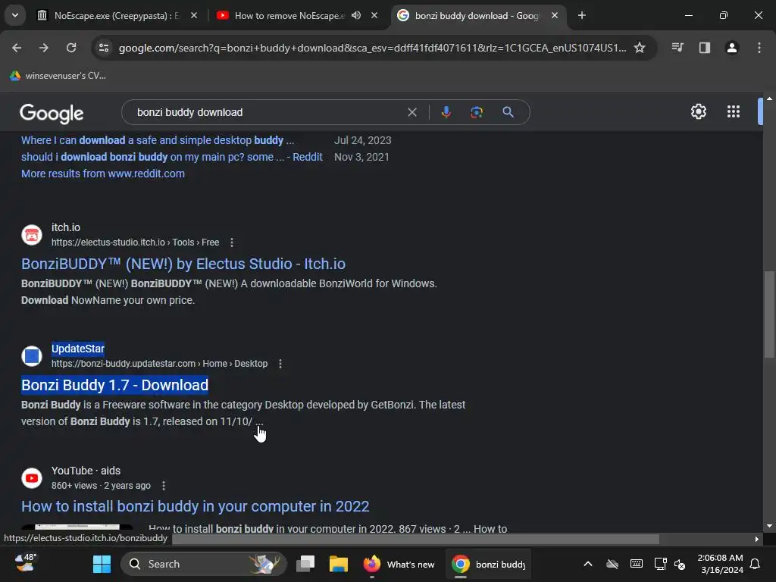Image resolution: width=776 pixels, height=582 pixels.
Task: Open Bonzi Buddy 1.7 - Download link
Action: coord(115,385)
